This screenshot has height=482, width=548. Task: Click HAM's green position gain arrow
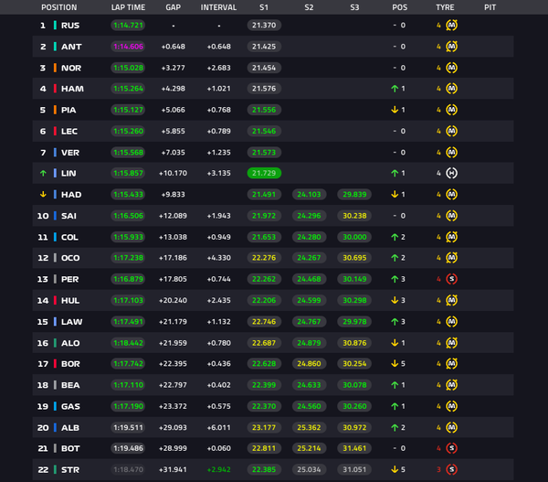click(x=395, y=89)
